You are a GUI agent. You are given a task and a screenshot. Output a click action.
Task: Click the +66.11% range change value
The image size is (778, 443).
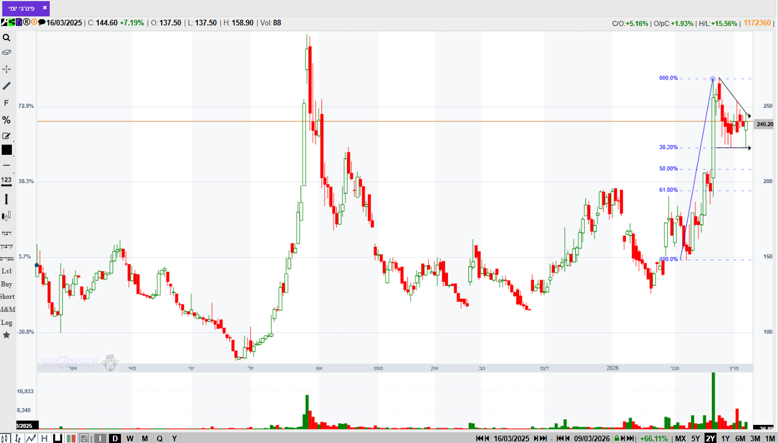(654, 438)
